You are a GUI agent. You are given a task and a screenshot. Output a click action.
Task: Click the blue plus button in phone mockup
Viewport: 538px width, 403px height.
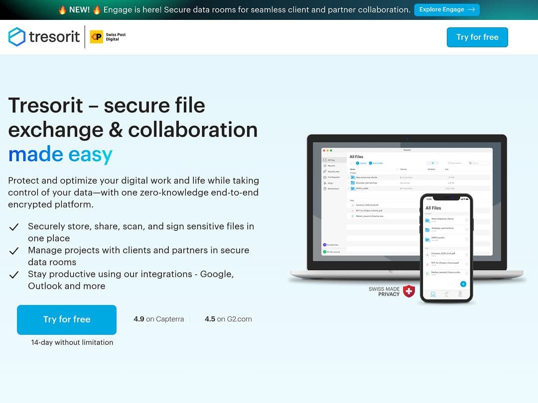click(463, 284)
